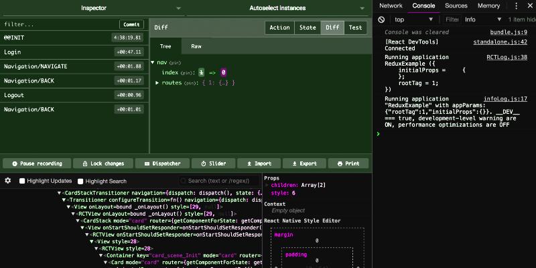
Task: Open the Inspector monitor dropdown
Action: point(94,8)
